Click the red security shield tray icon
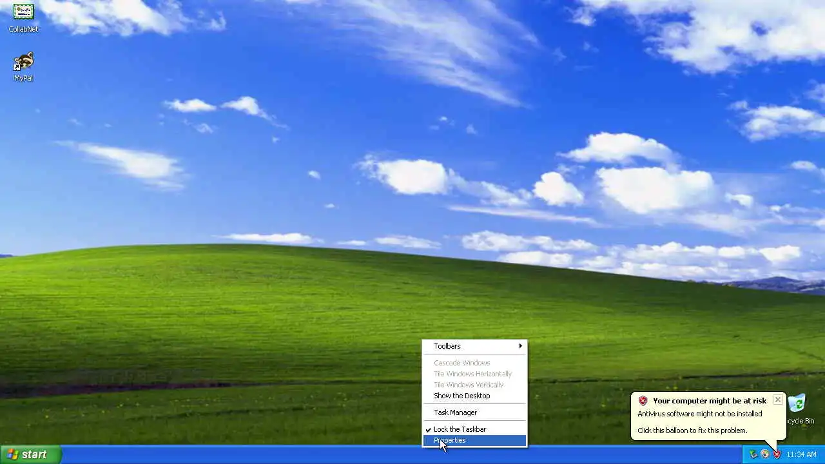This screenshot has height=464, width=825. pyautogui.click(x=777, y=454)
